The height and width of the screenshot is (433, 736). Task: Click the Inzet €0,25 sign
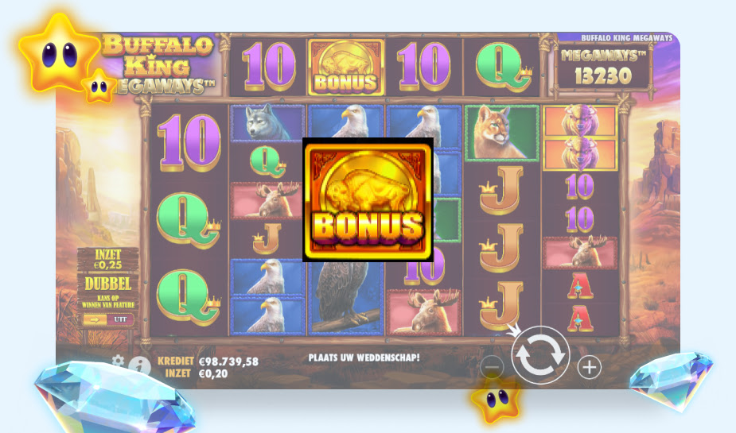(108, 260)
